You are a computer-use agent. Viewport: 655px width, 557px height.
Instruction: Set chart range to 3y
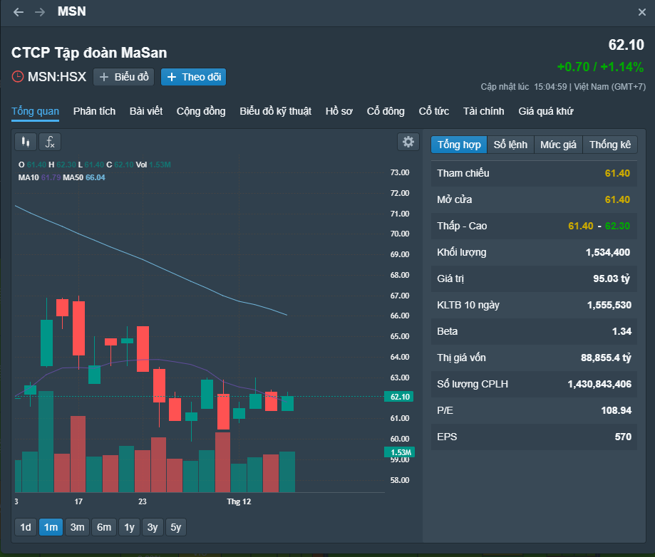point(153,527)
